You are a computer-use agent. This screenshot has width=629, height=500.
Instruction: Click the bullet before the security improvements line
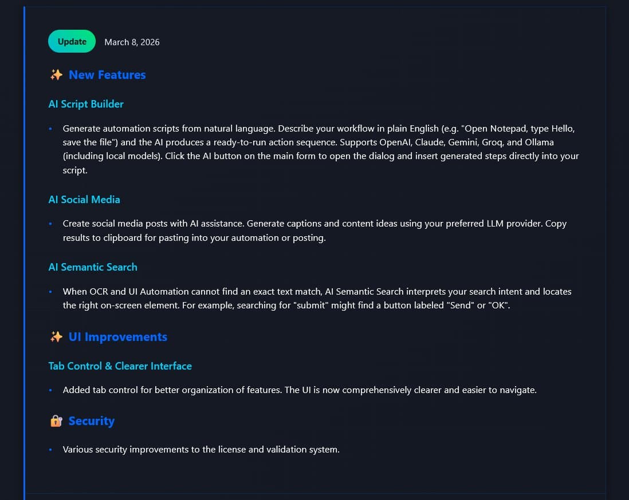coord(50,450)
